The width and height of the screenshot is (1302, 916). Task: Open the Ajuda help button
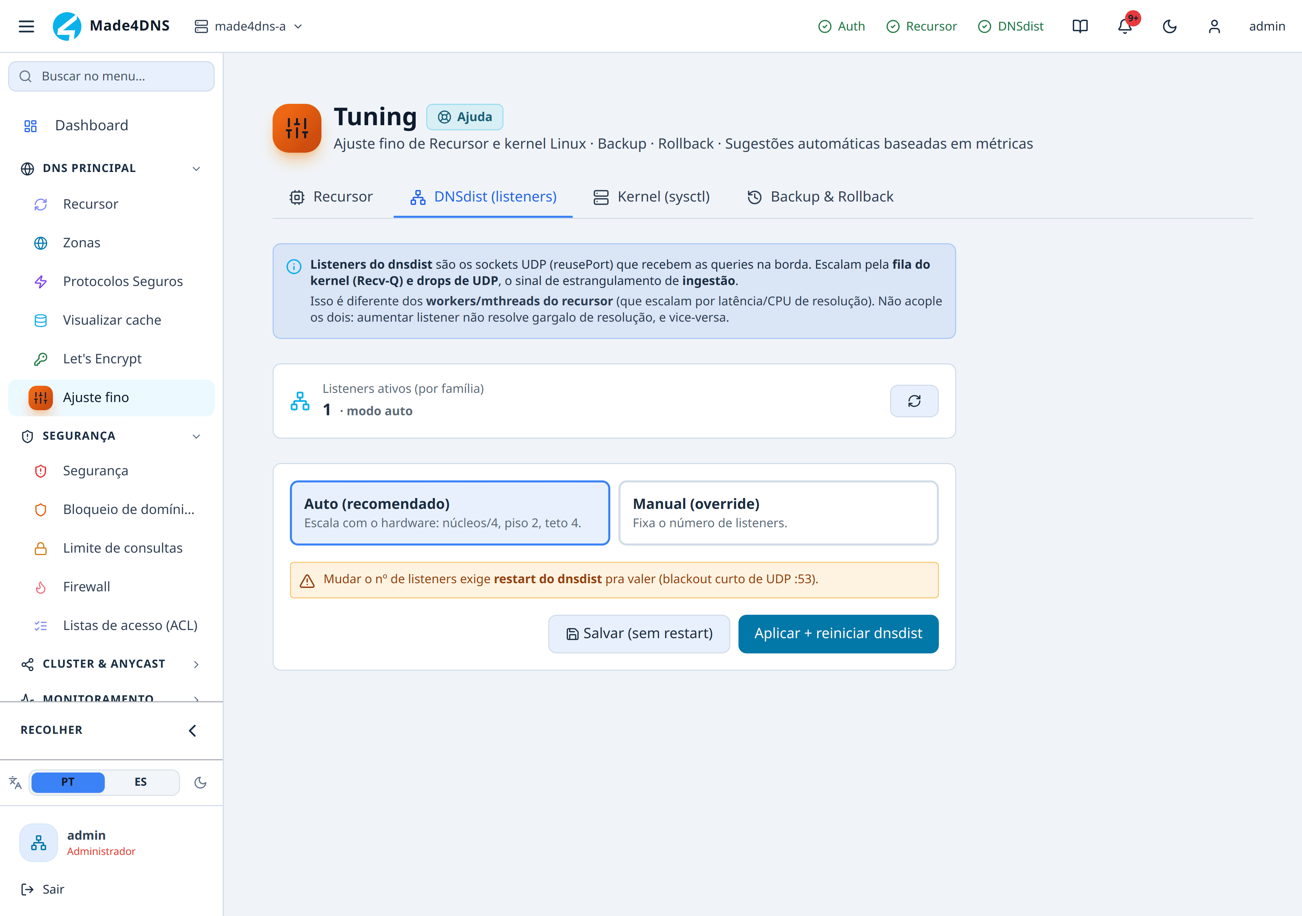point(465,117)
